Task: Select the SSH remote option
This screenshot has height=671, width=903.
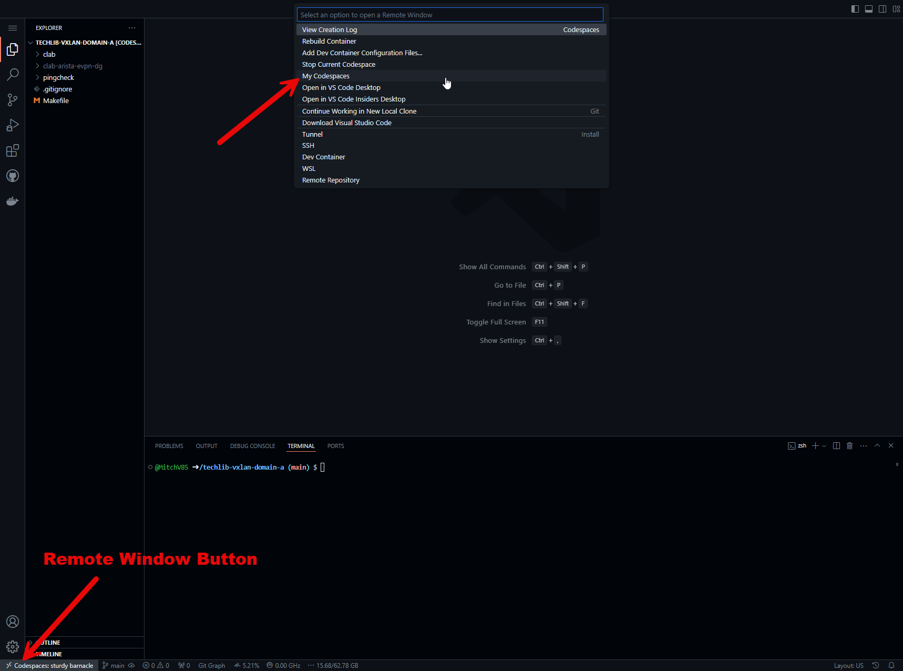Action: coord(451,146)
